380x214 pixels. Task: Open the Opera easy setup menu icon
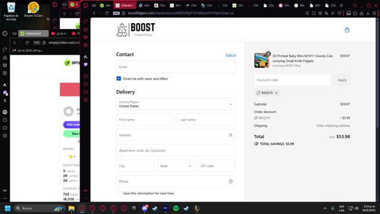click(374, 13)
